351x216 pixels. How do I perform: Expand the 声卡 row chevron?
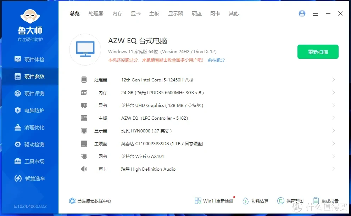(333, 169)
